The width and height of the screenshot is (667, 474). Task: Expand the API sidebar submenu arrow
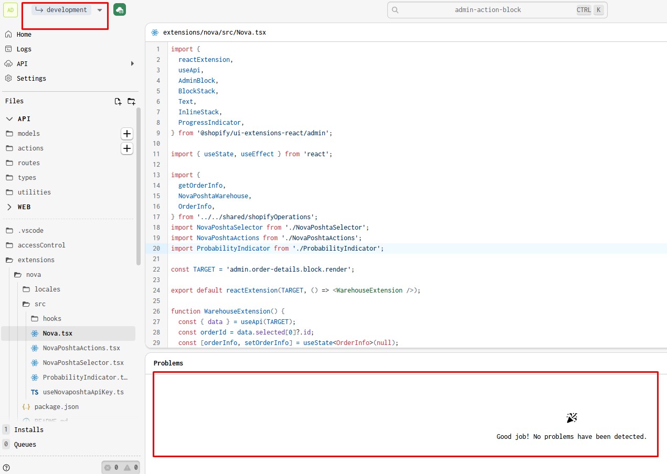click(132, 63)
